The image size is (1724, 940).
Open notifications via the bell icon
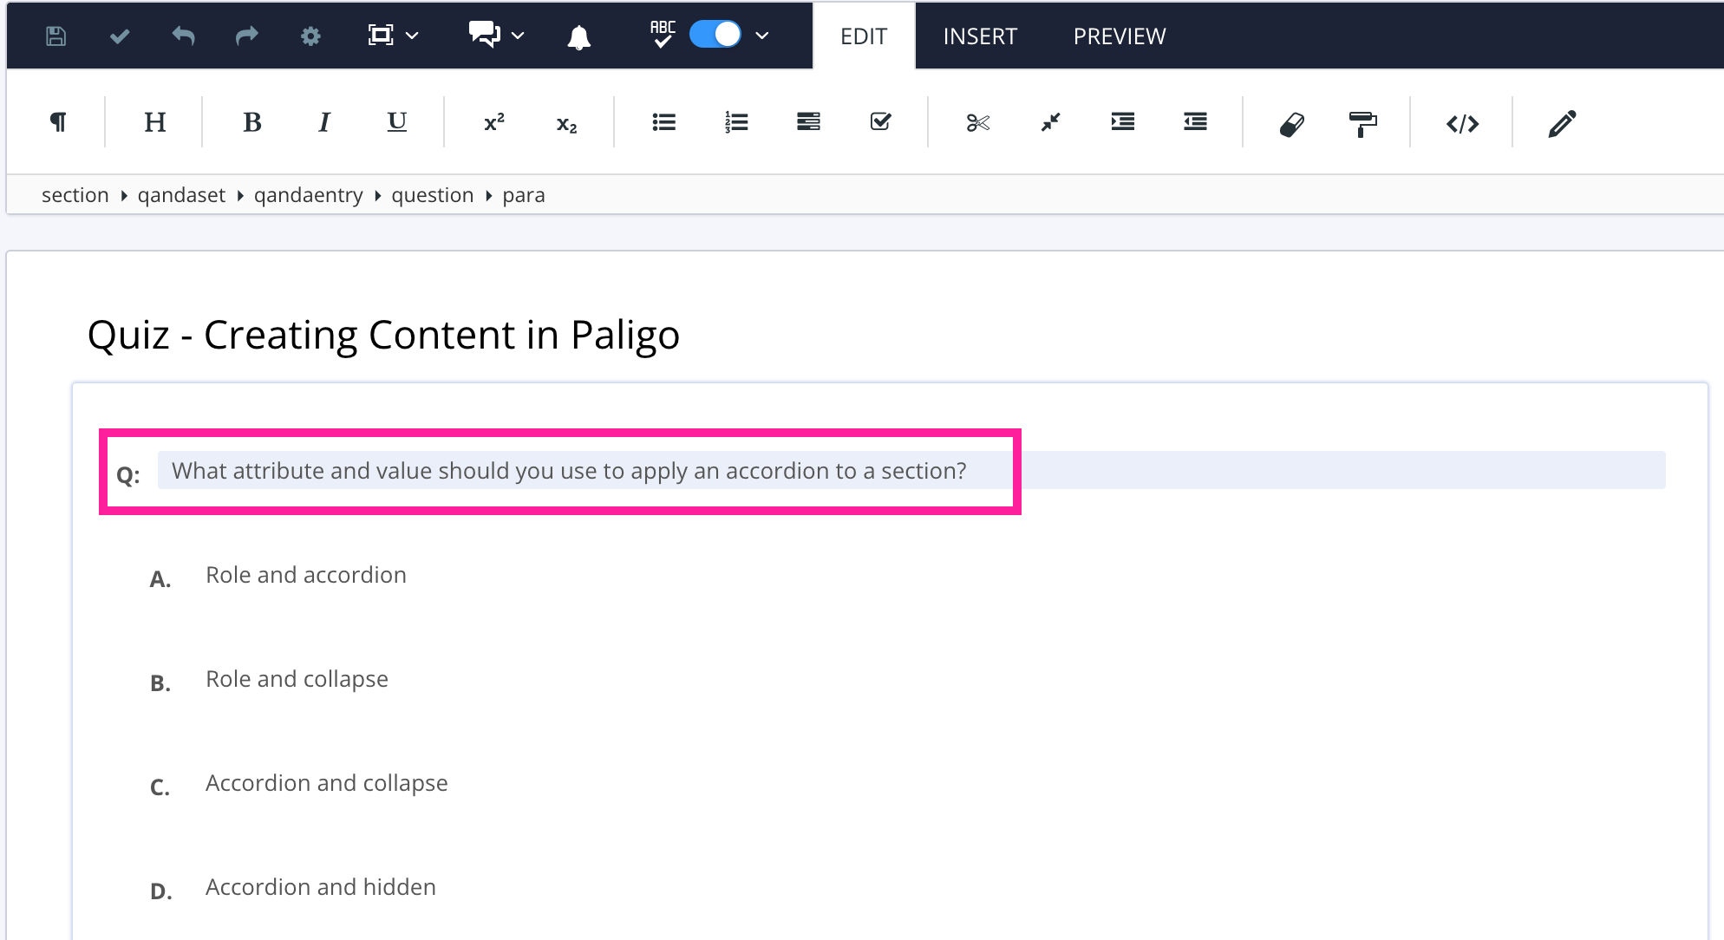click(x=579, y=35)
